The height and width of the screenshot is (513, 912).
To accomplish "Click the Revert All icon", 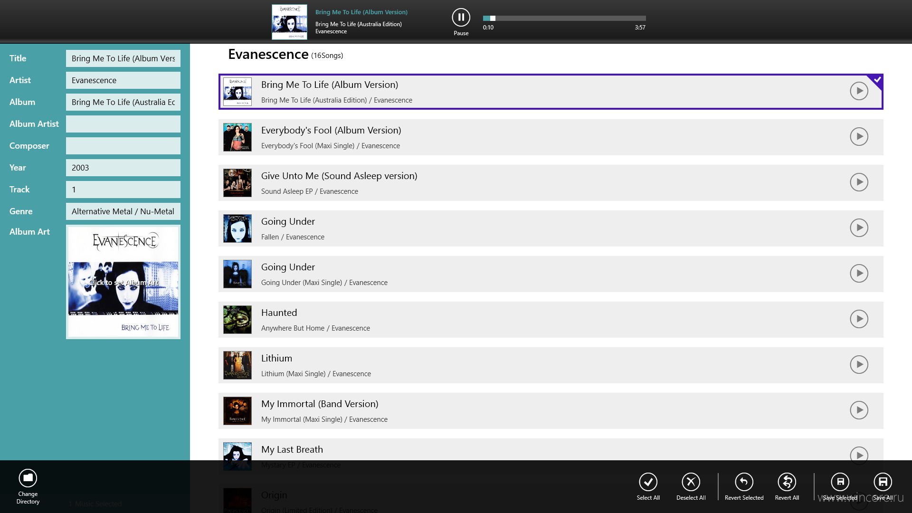I will tap(787, 482).
